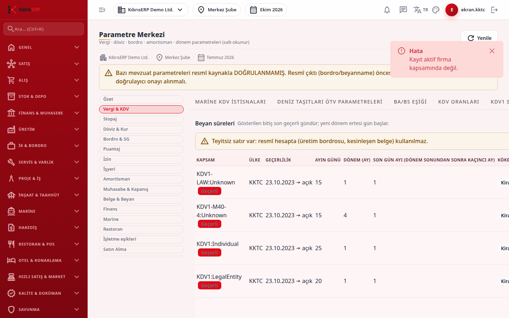This screenshot has height=318, width=509.
Task: Expand the OTEL & KONAKLAMA chevron
Action: coord(77,260)
